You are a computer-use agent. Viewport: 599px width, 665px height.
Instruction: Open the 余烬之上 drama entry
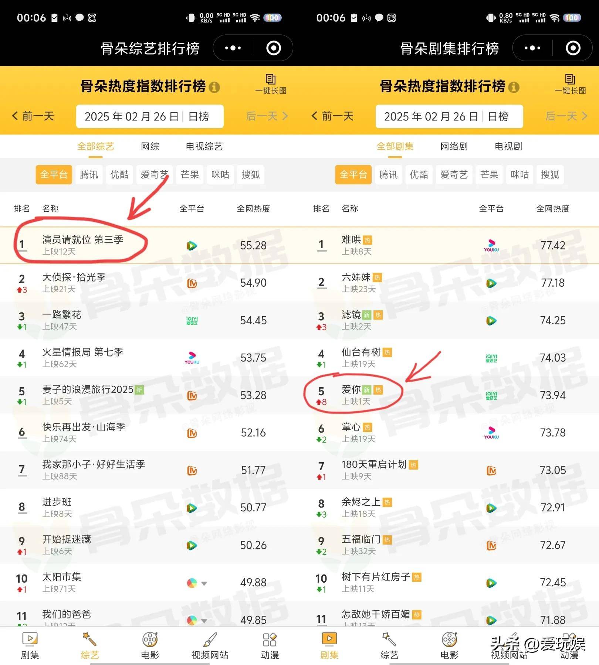(449, 508)
